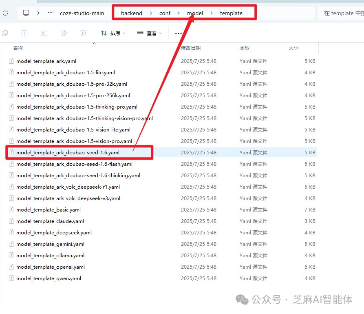Click the paste toolbar icon

pos(24,33)
